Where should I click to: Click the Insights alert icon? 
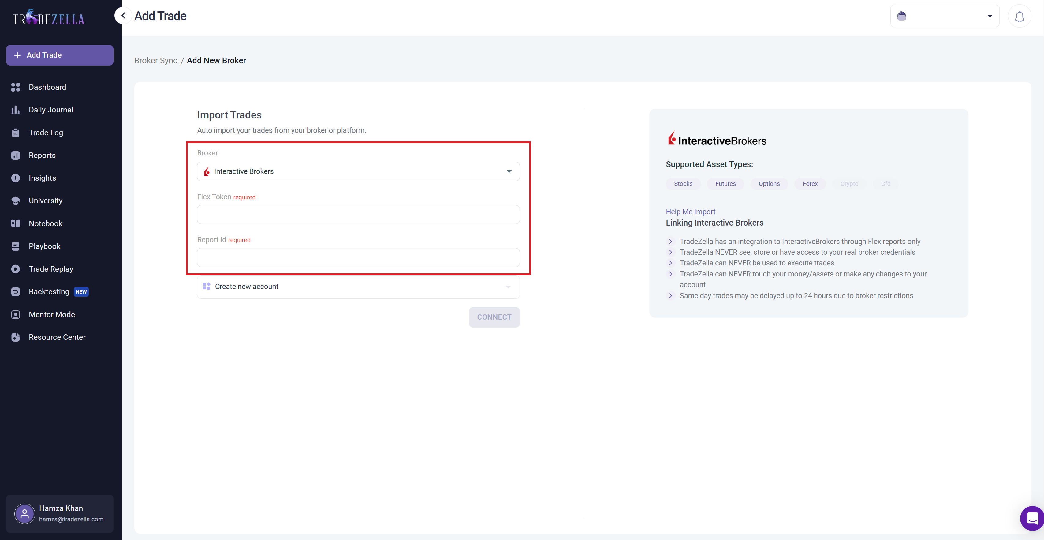pos(15,178)
